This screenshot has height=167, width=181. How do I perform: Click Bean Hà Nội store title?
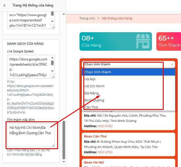[x=94, y=162]
